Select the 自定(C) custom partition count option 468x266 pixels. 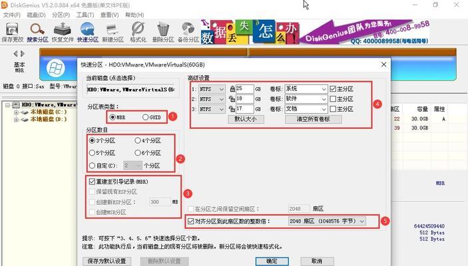pos(103,166)
